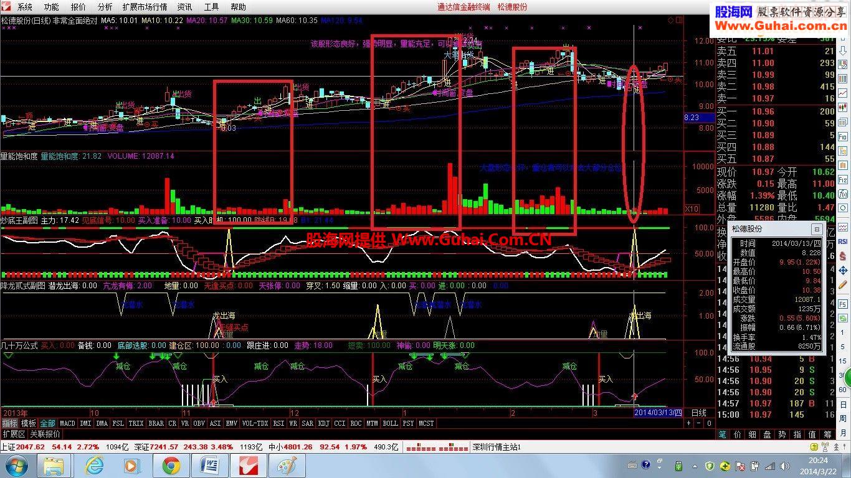Open Internet Explorer from the taskbar
This screenshot has width=851, height=478.
point(95,466)
